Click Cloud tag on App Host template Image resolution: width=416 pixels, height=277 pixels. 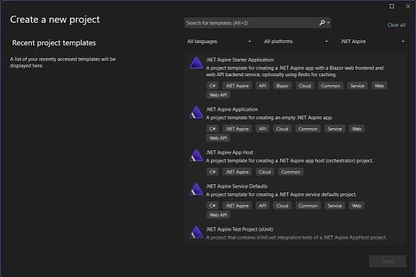265,172
